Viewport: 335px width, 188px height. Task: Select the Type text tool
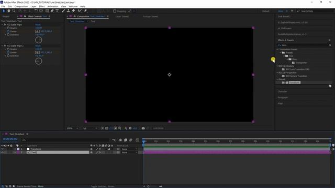point(57,11)
